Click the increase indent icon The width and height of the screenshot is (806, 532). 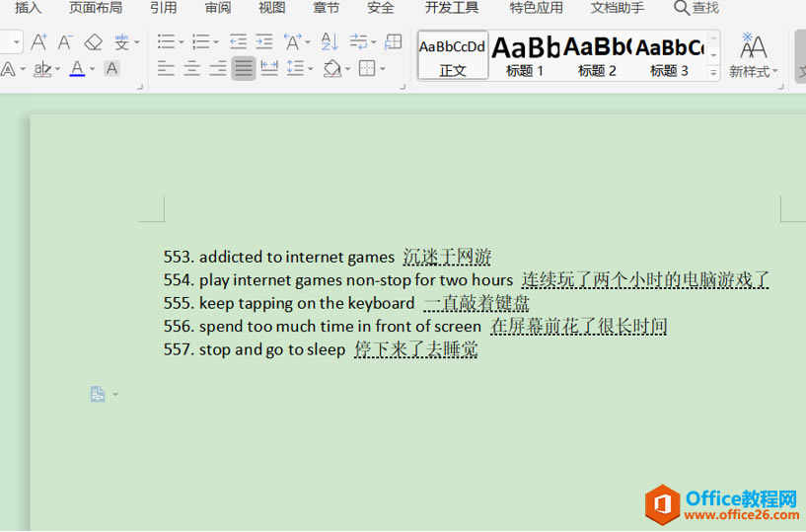[x=264, y=41]
